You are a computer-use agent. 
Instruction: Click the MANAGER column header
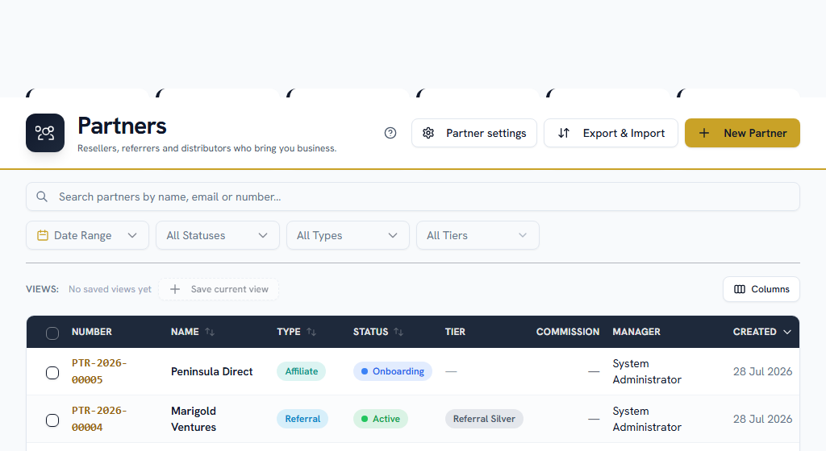[x=636, y=332]
